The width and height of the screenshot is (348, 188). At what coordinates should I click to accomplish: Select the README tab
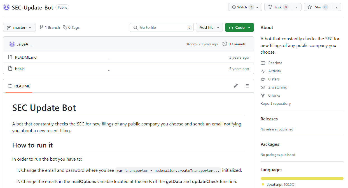pos(19,86)
